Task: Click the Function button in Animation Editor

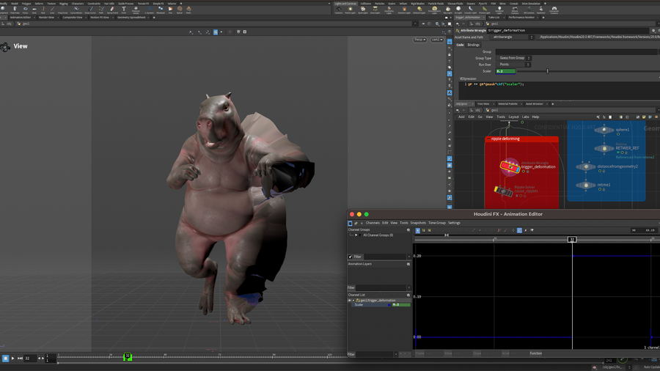Action: (x=536, y=353)
